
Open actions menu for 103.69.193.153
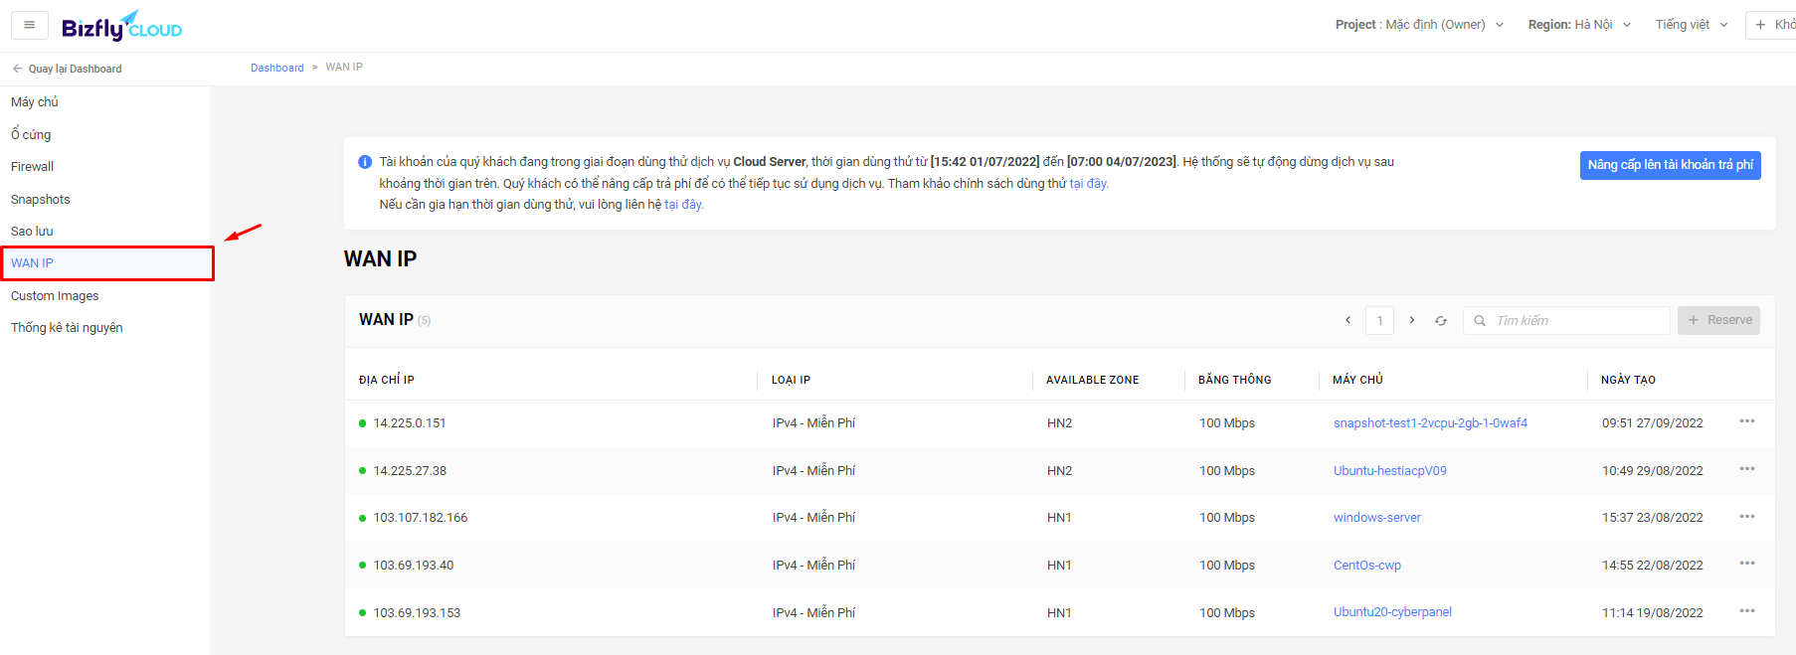[1747, 611]
